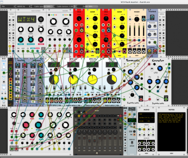Toggle the Clock run button on the Clock module
This screenshot has height=158, width=188.
4,64
